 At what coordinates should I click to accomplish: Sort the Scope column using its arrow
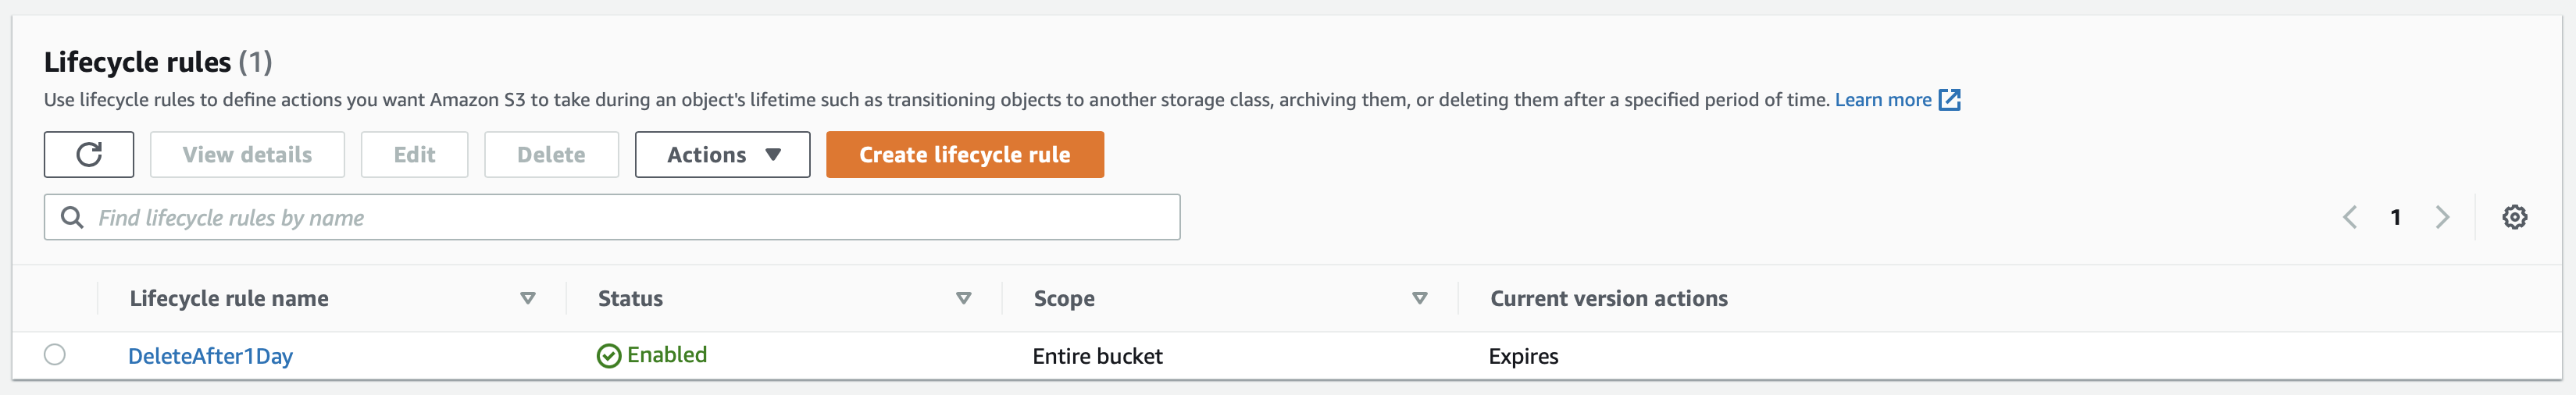1419,298
